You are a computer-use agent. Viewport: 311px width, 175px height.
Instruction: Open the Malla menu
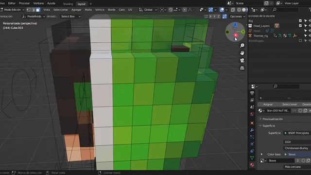(x=88, y=10)
